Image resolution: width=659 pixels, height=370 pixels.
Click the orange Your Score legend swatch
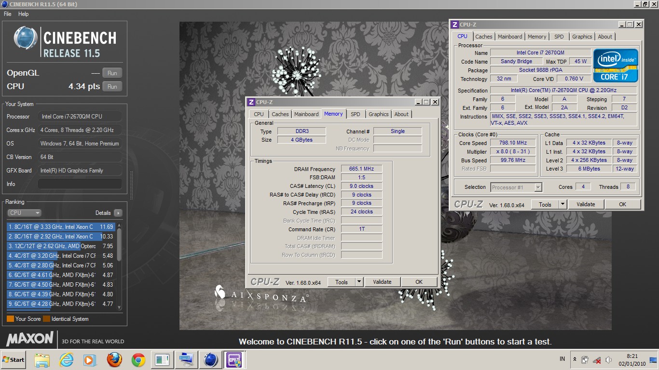pyautogui.click(x=10, y=319)
